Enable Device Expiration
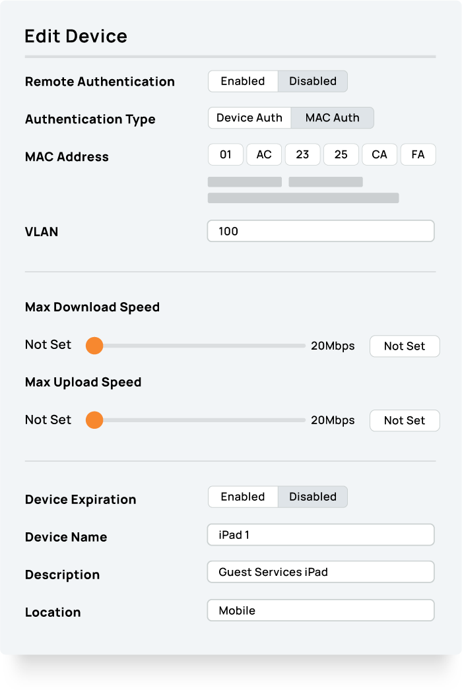 (243, 497)
